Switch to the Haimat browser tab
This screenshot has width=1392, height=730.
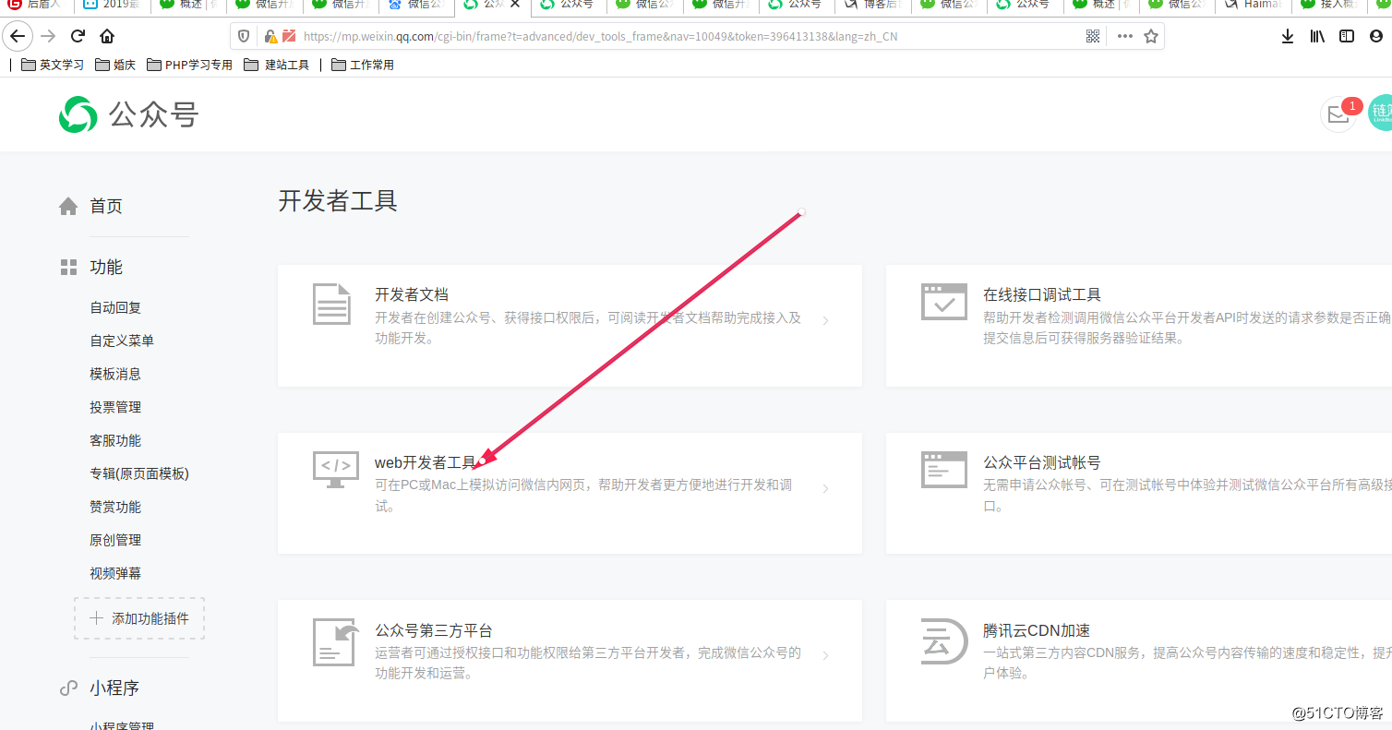[x=1252, y=5]
